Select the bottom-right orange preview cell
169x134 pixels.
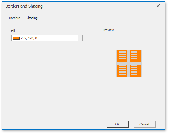pos(135,71)
